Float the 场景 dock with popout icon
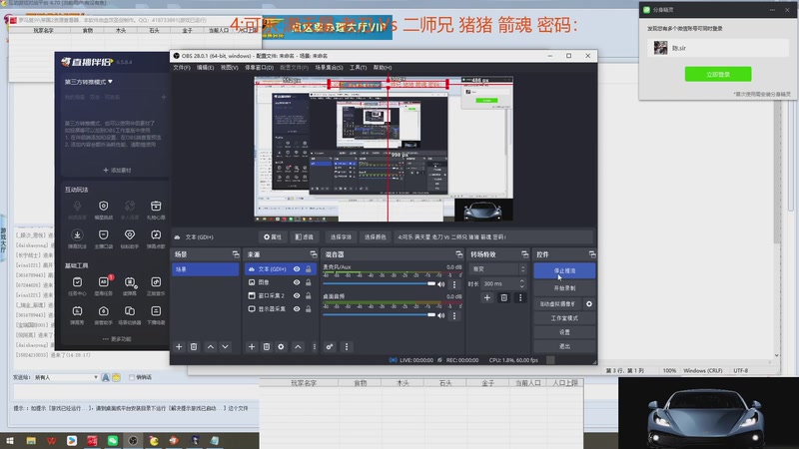 click(236, 254)
